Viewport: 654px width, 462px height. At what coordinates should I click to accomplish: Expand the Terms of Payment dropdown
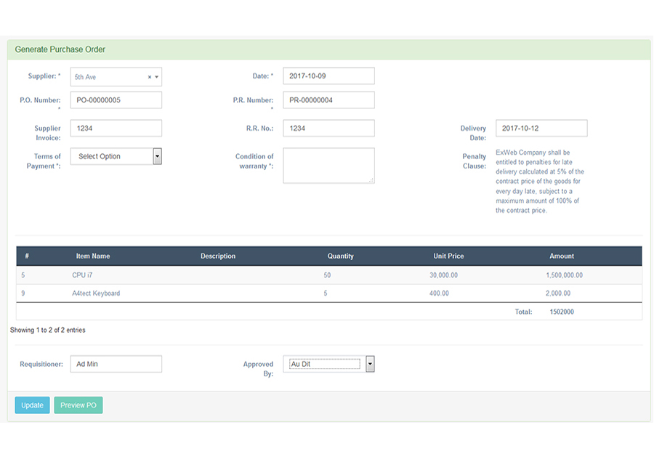tap(157, 156)
